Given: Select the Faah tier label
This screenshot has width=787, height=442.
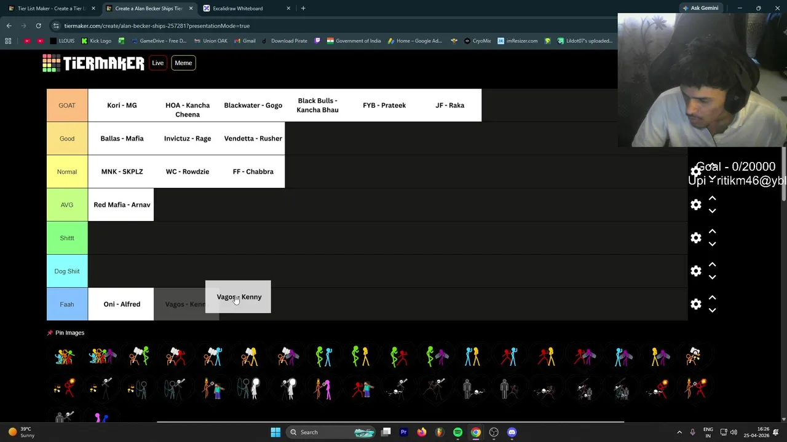Looking at the screenshot, I should [x=67, y=304].
